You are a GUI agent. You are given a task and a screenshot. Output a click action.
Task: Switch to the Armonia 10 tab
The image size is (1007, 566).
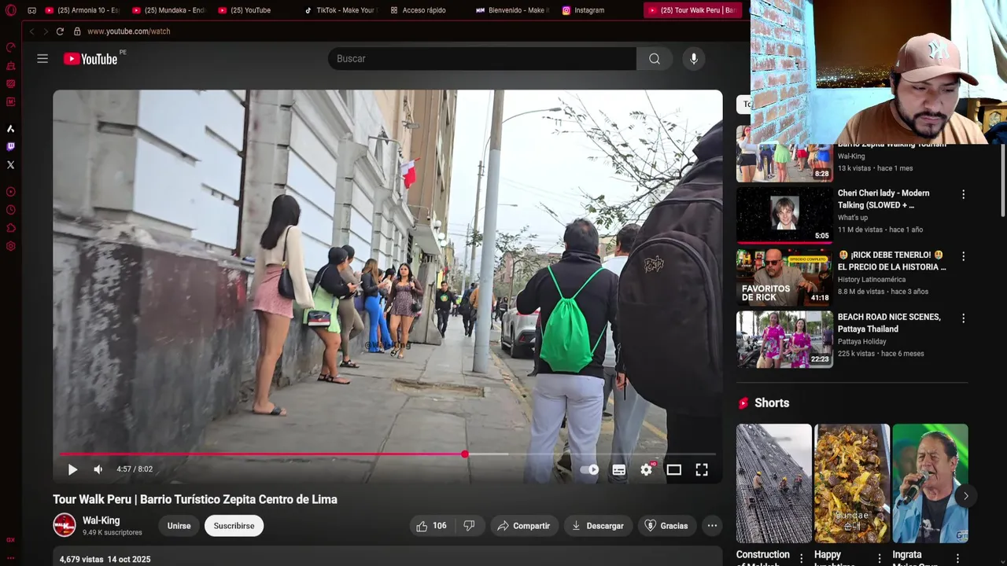[x=82, y=10]
